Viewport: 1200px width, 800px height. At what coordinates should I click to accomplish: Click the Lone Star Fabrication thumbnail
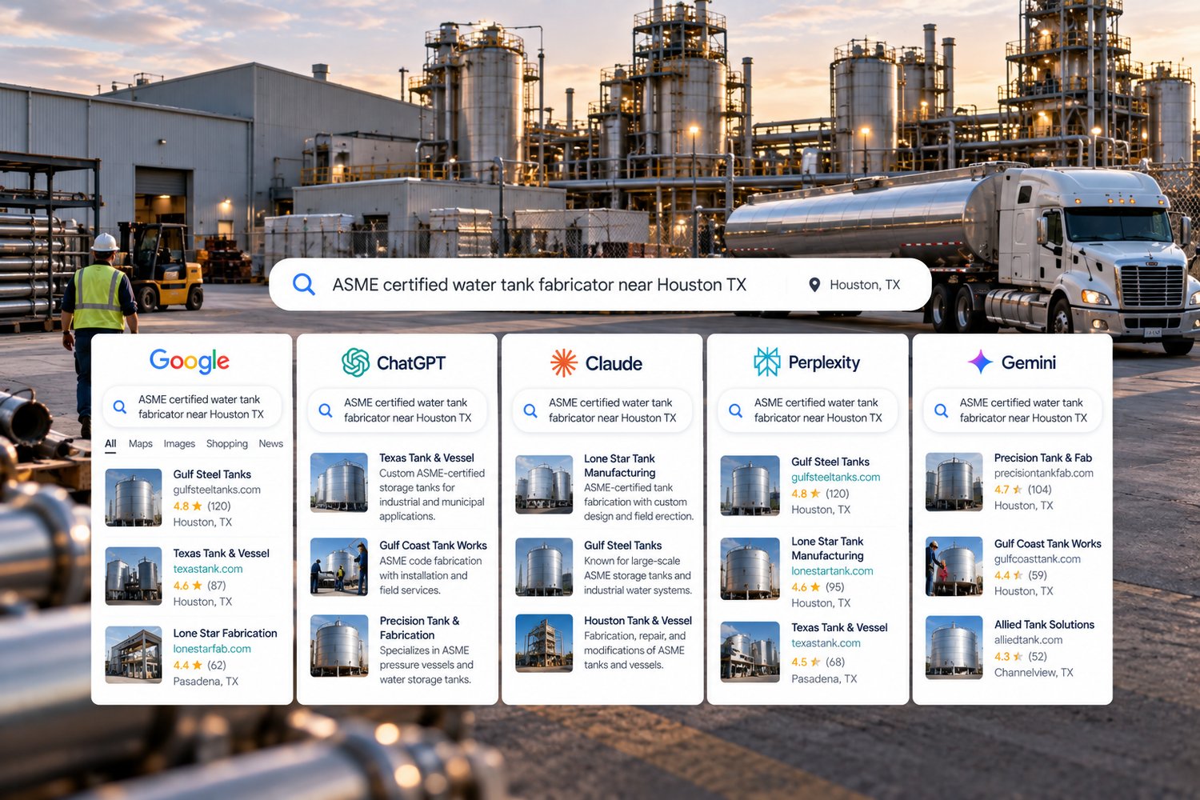click(134, 654)
